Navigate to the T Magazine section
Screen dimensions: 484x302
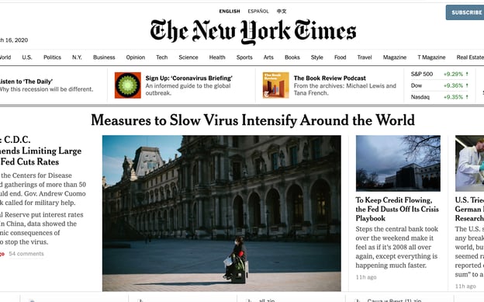431,57
